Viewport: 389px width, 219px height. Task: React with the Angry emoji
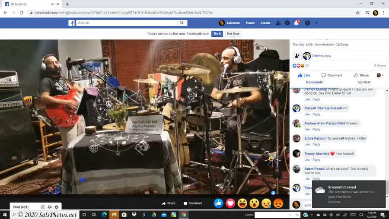(278, 203)
